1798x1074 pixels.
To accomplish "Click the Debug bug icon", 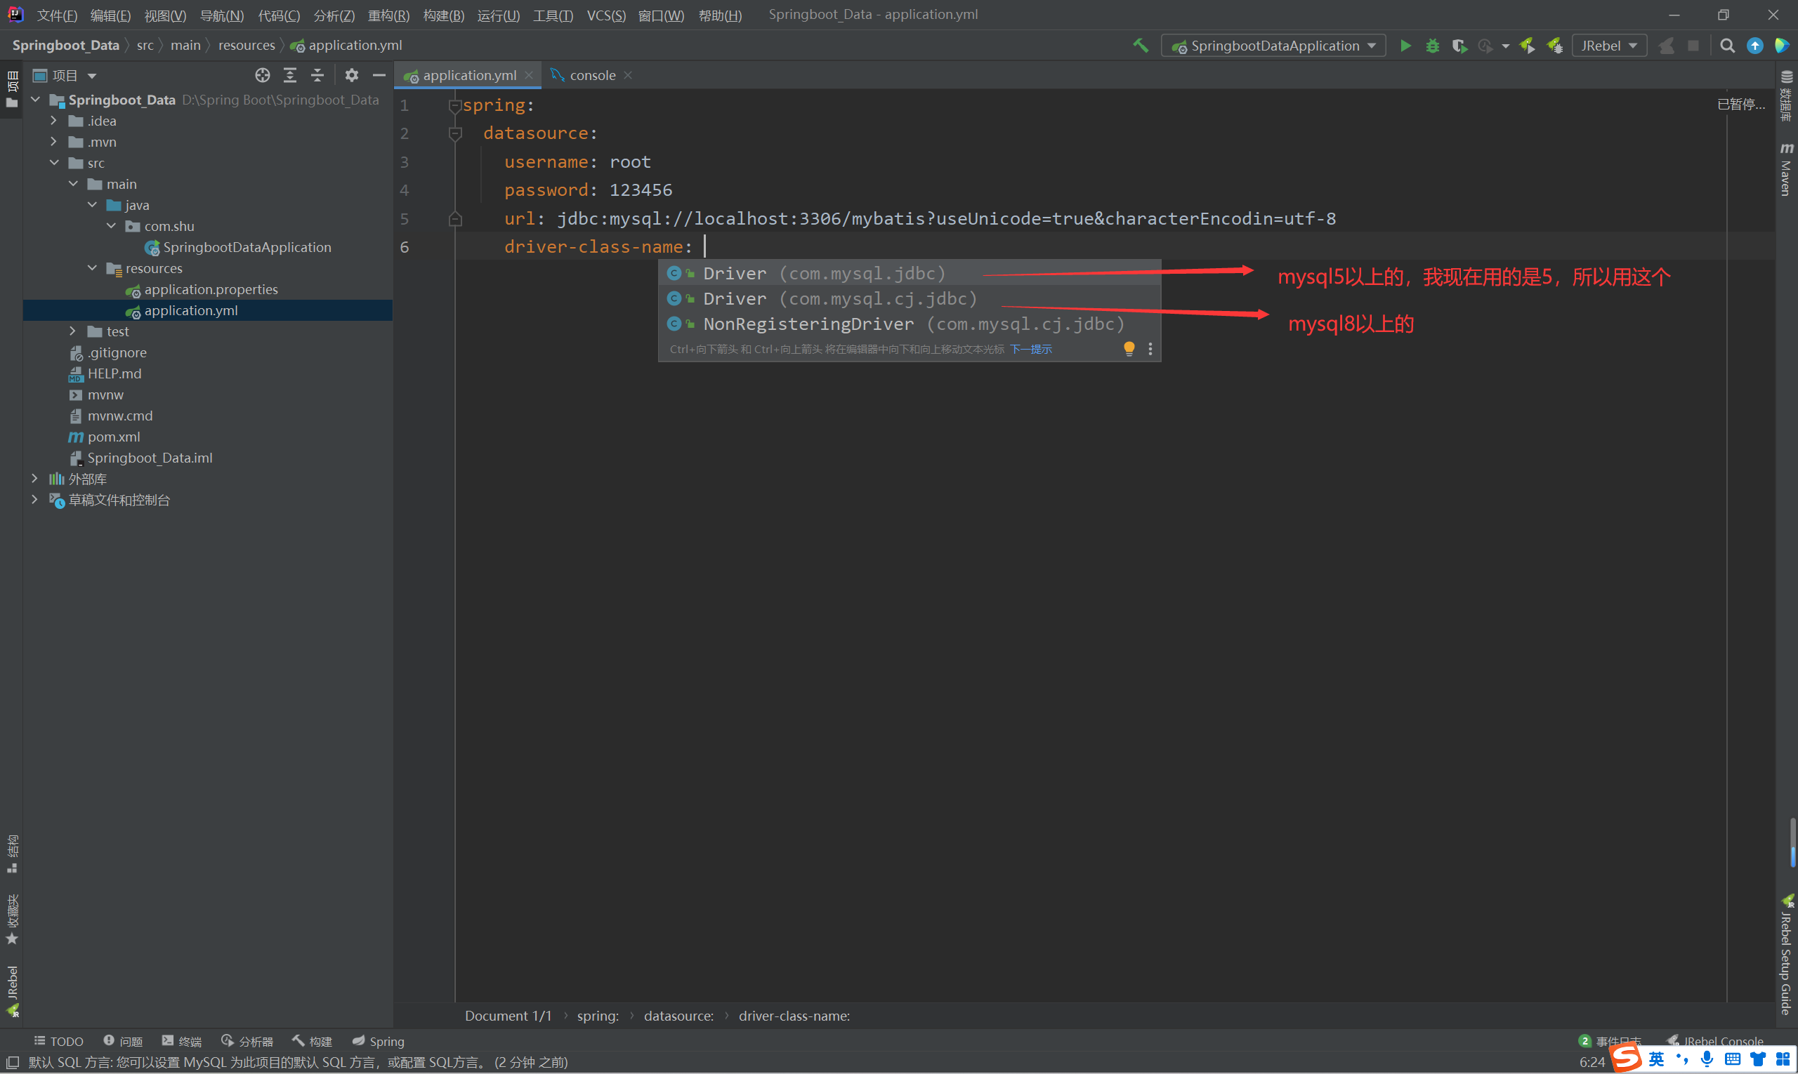I will click(x=1432, y=46).
